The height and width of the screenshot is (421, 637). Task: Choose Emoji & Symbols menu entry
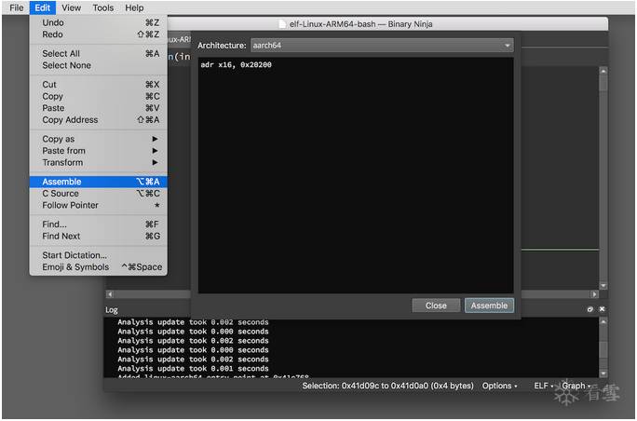99,266
